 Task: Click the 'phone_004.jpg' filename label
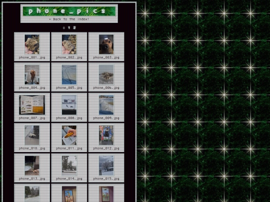click(x=32, y=88)
